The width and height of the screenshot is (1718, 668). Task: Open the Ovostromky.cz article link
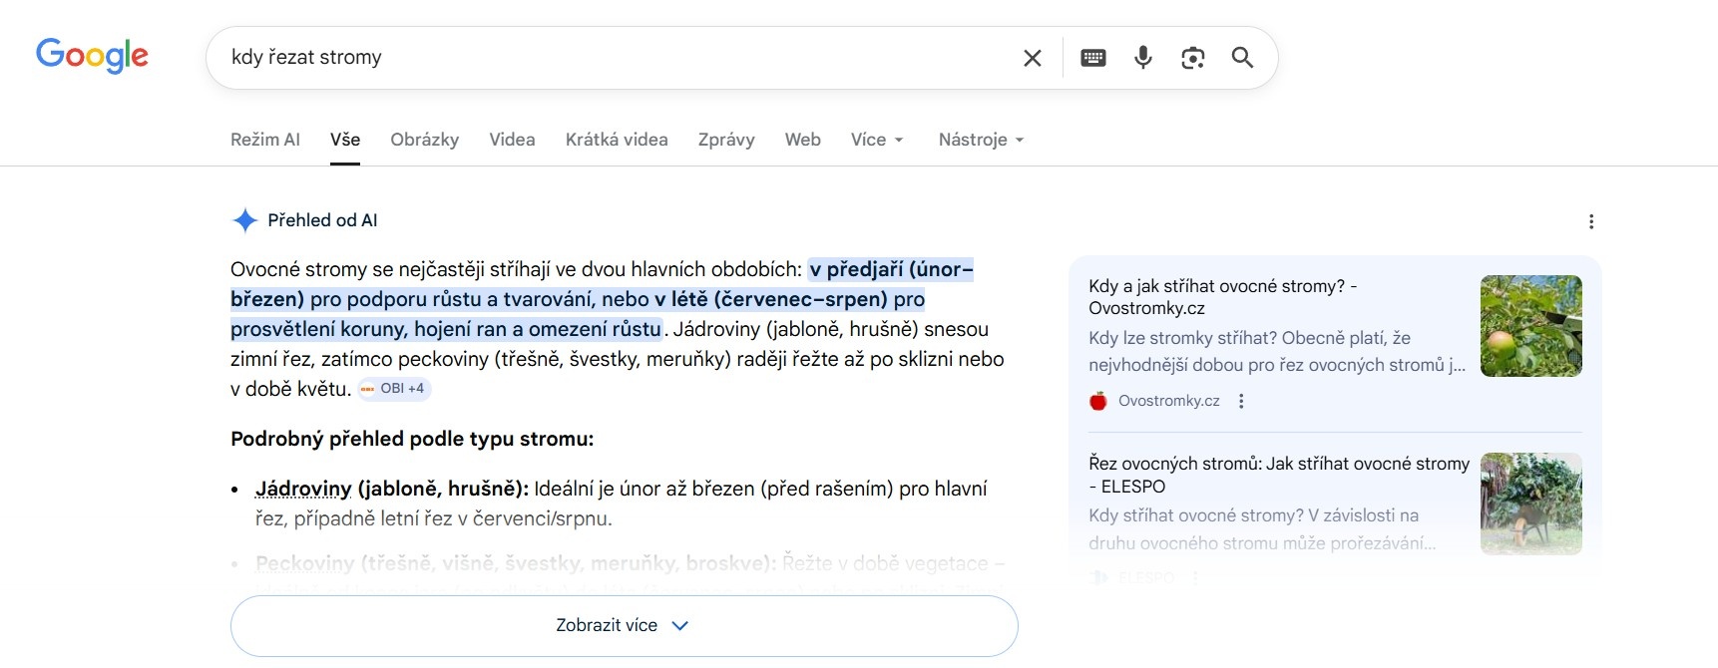(1222, 296)
